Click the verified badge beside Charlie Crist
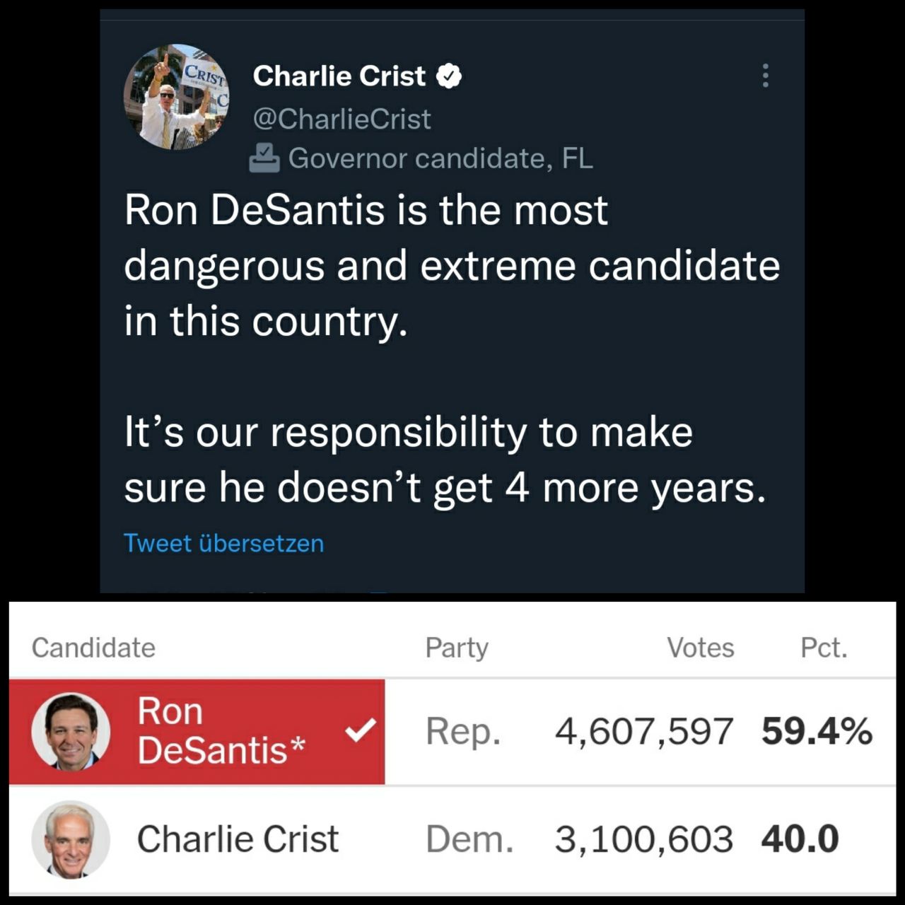This screenshot has width=905, height=905. pos(449,76)
